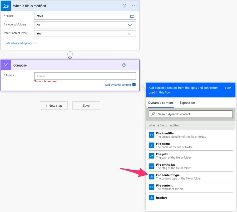Click the Search dynamic content box
This screenshot has width=237, height=212.
click(x=191, y=114)
